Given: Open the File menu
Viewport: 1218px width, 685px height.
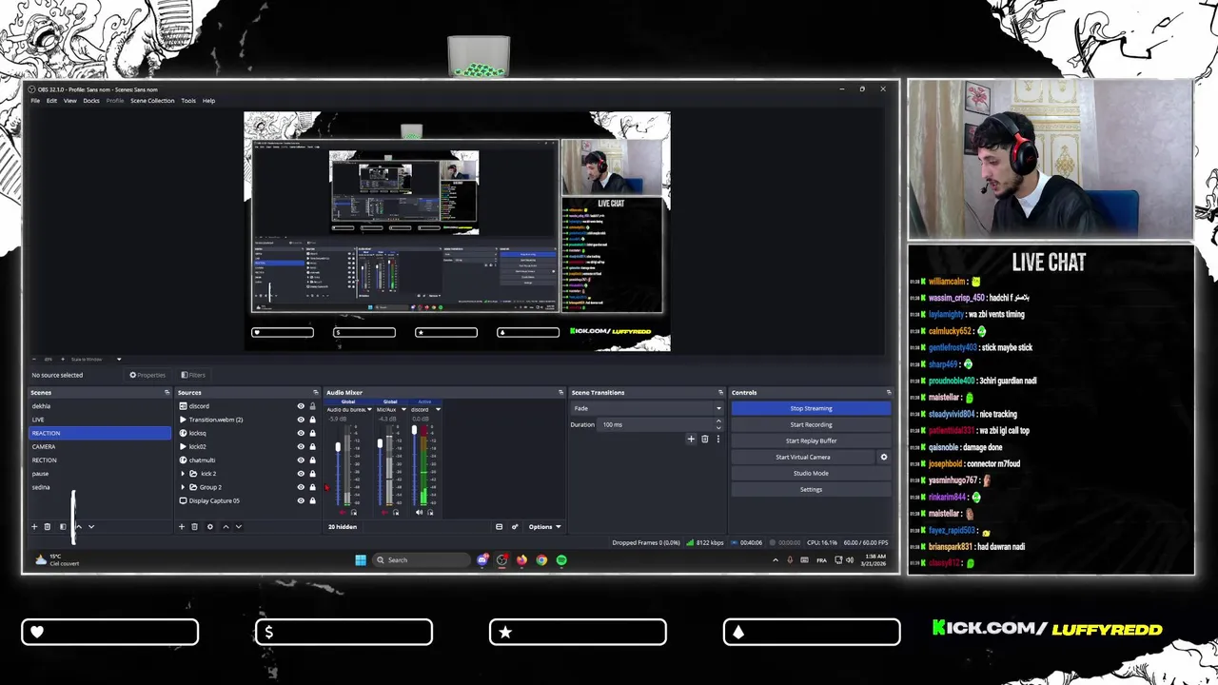Looking at the screenshot, I should [x=35, y=100].
